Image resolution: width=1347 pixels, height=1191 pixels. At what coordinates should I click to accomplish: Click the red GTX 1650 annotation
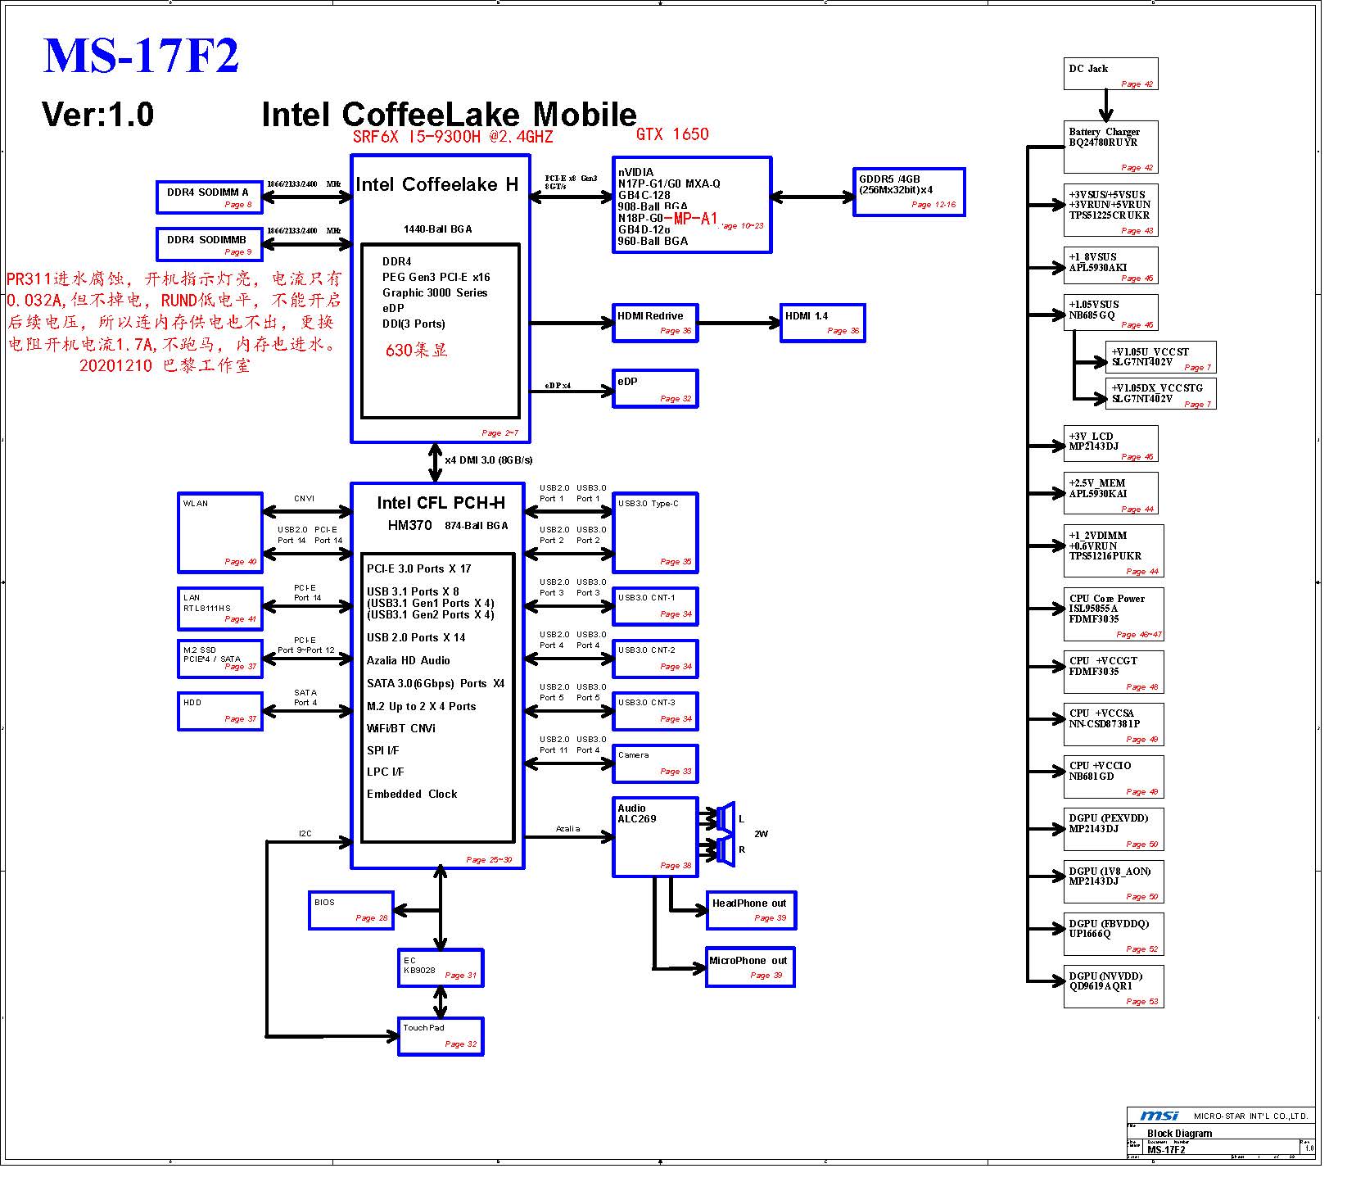pos(672,134)
